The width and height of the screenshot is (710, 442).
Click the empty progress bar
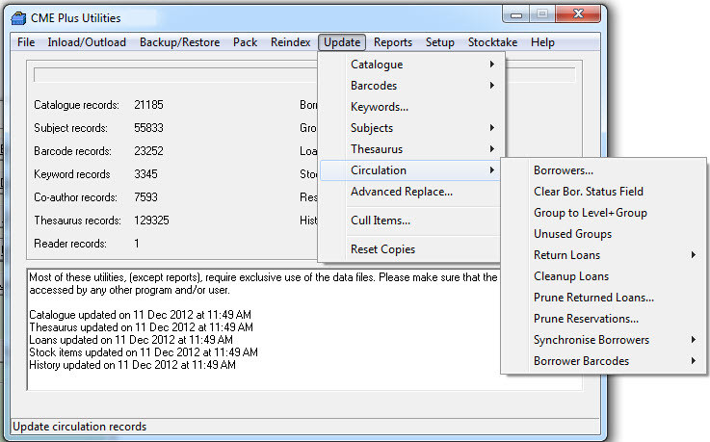pos(304,75)
